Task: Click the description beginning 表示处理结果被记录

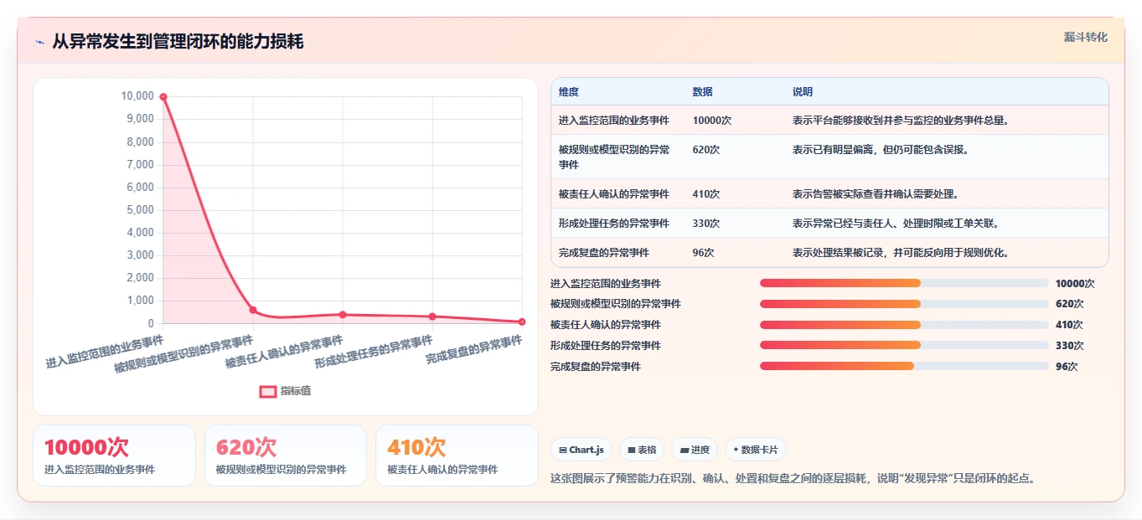Action: coord(901,253)
